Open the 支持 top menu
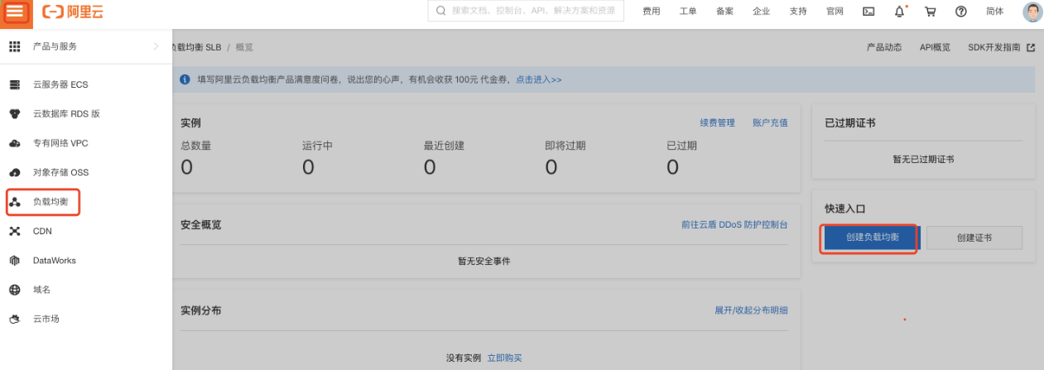The width and height of the screenshot is (1044, 370). (798, 12)
